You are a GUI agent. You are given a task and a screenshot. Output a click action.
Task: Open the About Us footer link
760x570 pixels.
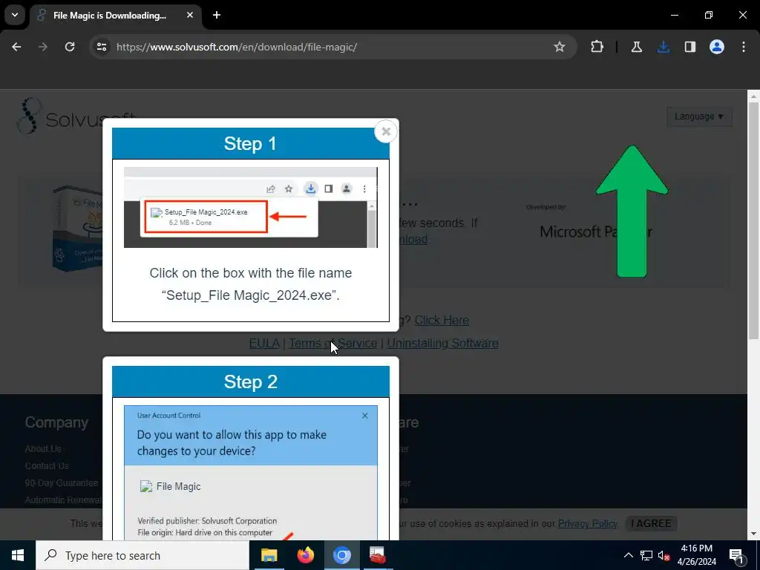pyautogui.click(x=43, y=449)
